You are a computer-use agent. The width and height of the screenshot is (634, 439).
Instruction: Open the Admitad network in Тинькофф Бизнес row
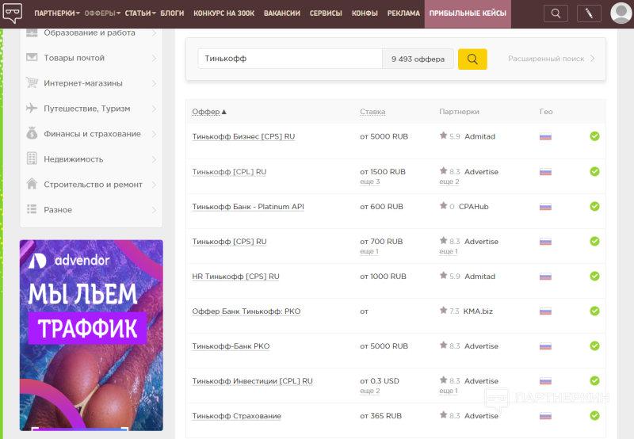coord(479,136)
